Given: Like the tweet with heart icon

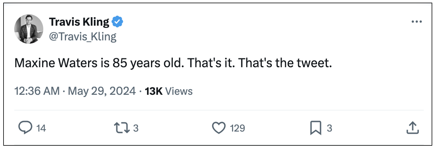Looking at the screenshot, I should (x=218, y=128).
